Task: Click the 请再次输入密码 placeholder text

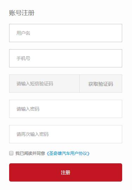Action: [x=32, y=134]
